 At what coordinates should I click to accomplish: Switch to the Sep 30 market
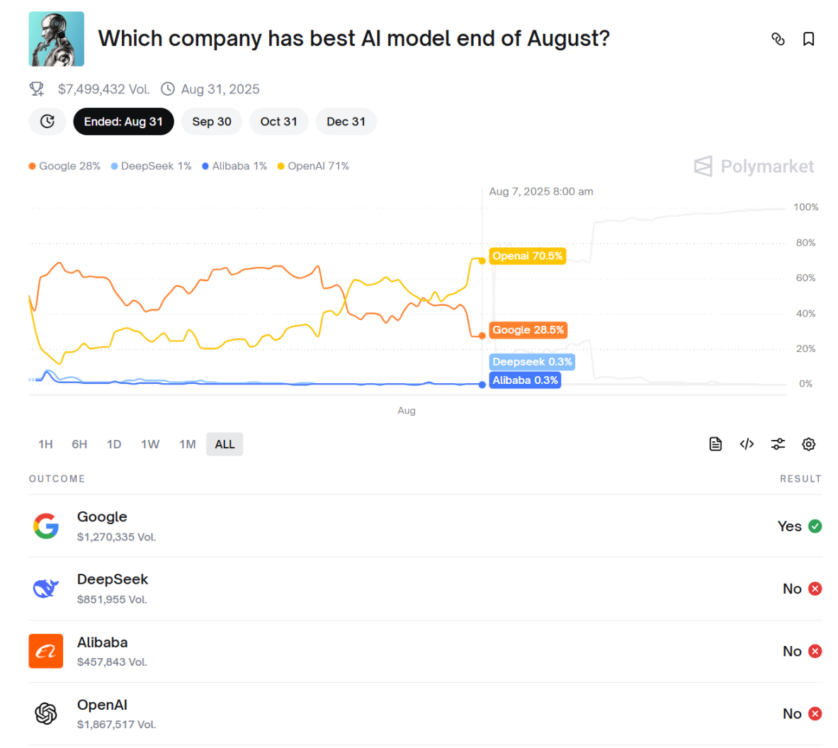click(212, 121)
